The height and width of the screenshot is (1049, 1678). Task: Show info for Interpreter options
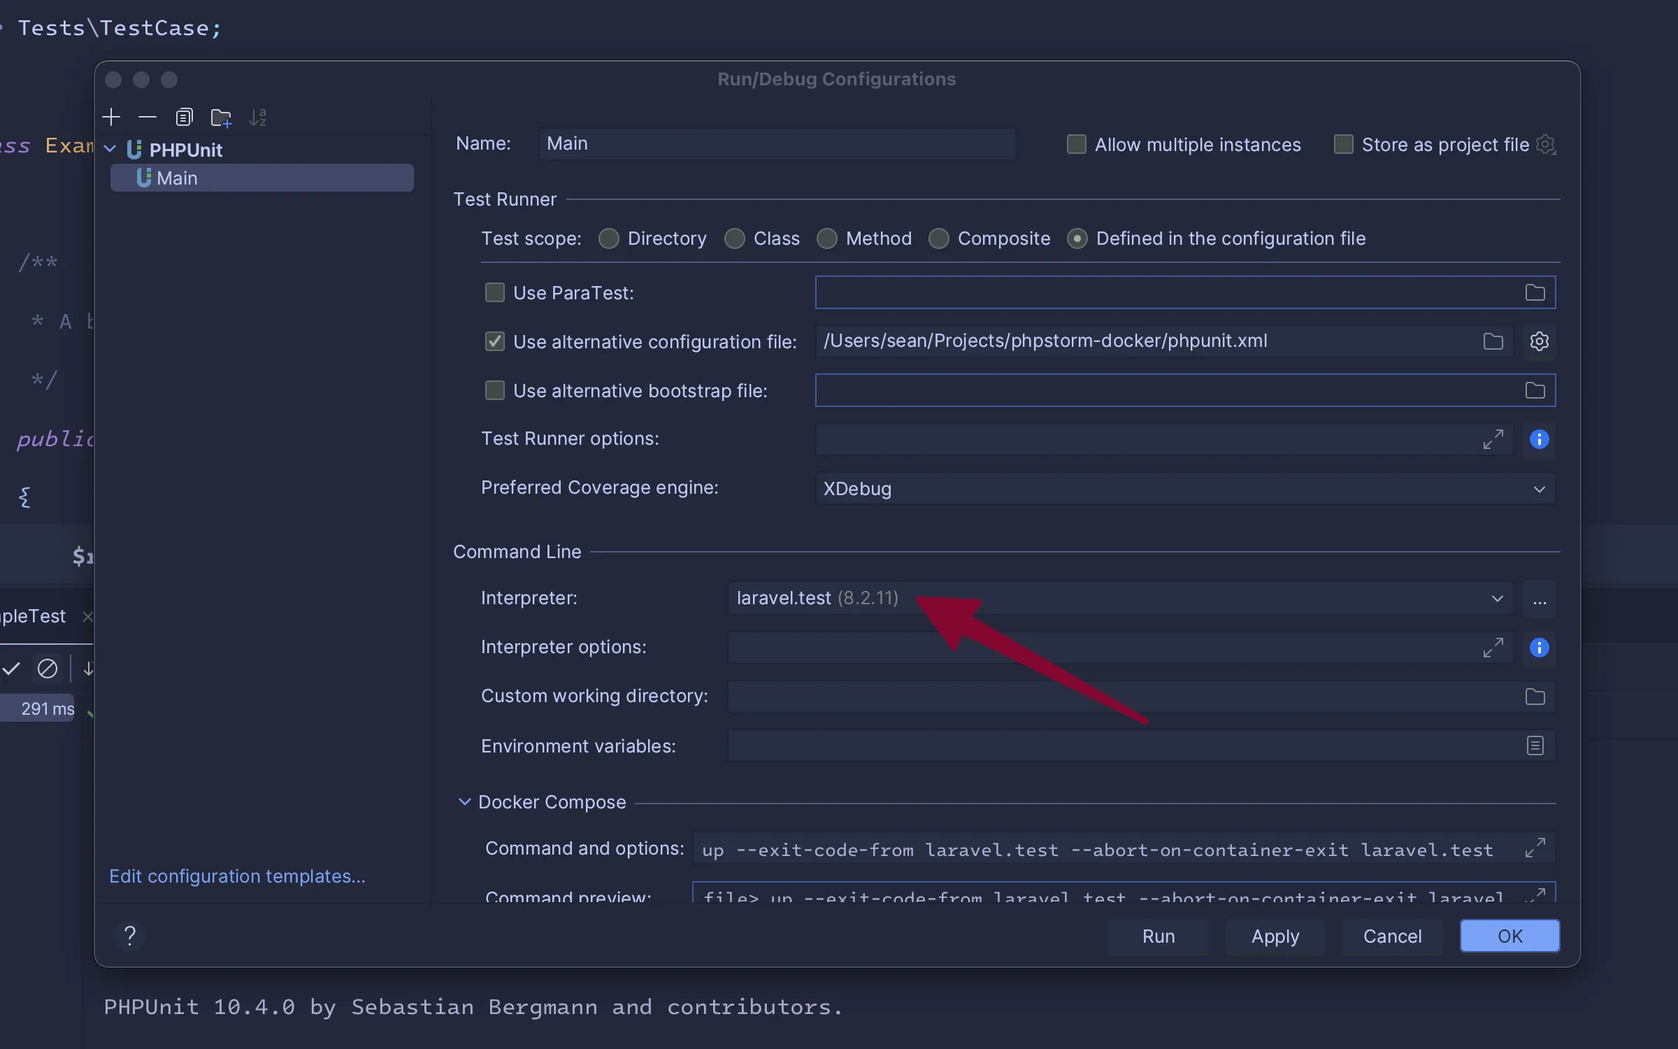pos(1539,648)
